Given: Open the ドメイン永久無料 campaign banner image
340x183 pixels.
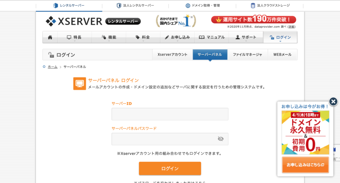Looking at the screenshot, I should click(x=305, y=133).
